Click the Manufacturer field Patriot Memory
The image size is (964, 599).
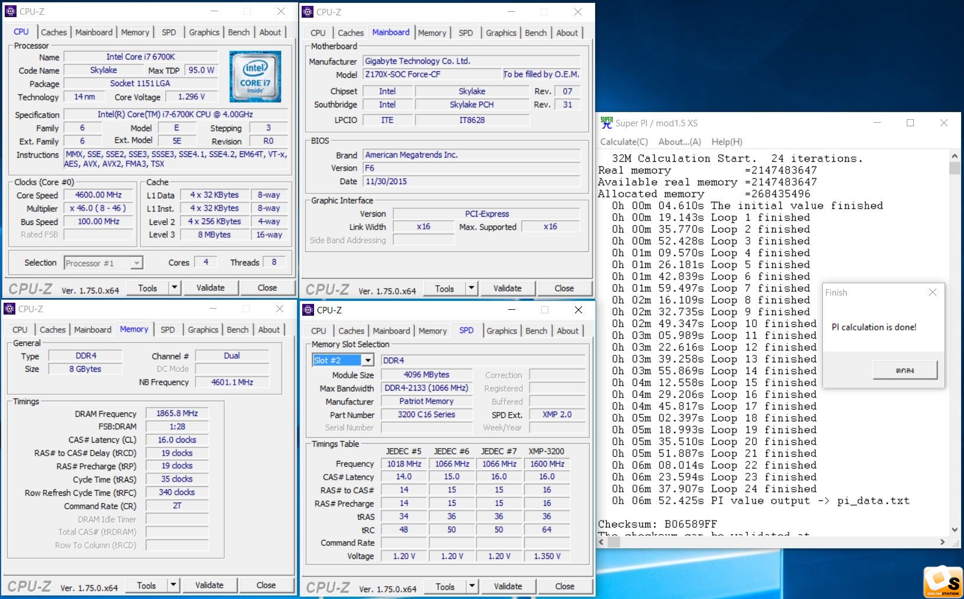click(x=426, y=401)
